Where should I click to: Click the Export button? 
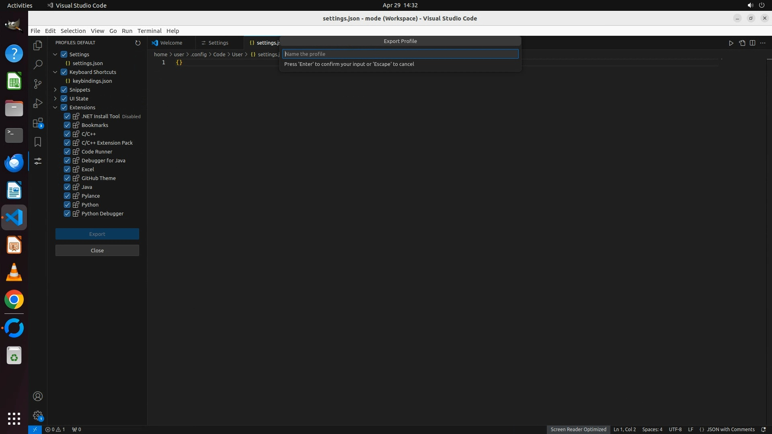coord(97,234)
